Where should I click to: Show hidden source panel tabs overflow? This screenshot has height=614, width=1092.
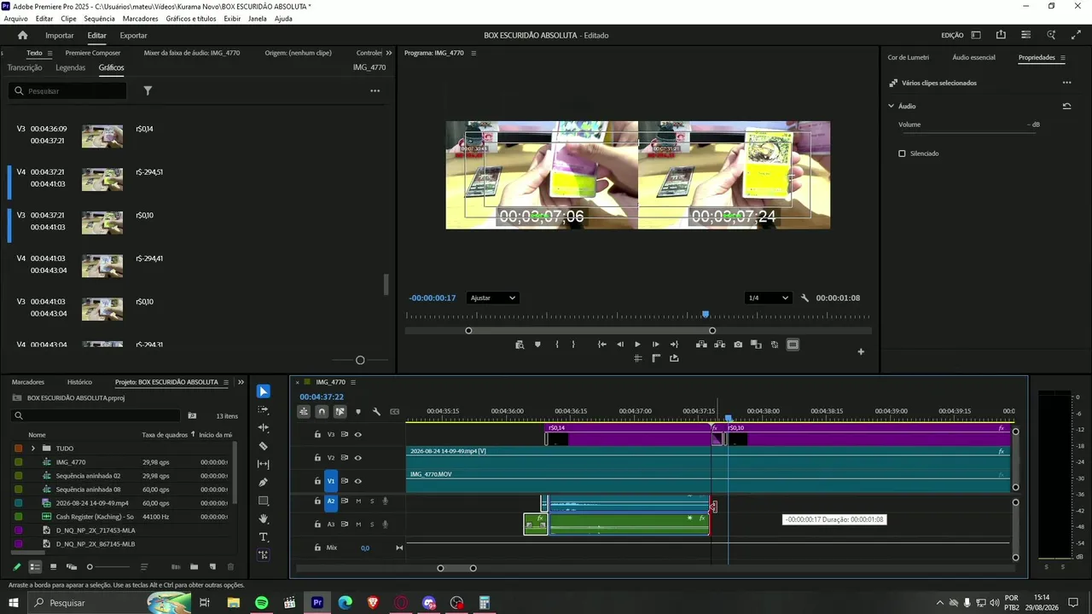point(389,53)
